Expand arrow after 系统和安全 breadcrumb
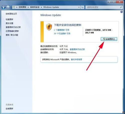This screenshot has width=125, height=114. pos(41,7)
